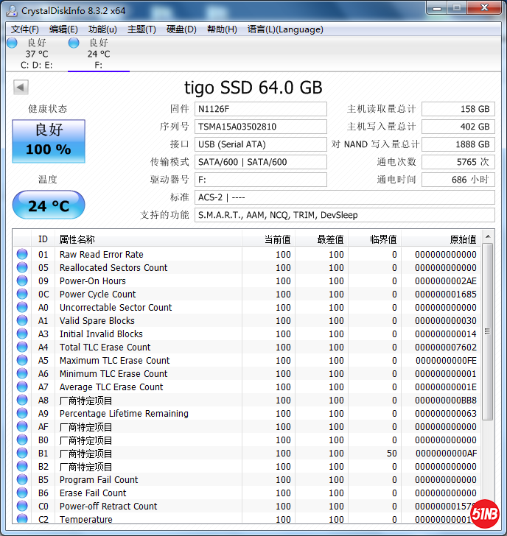507x536 pixels.
Task: Click the scroll up arrow of attribute list
Action: 488,237
